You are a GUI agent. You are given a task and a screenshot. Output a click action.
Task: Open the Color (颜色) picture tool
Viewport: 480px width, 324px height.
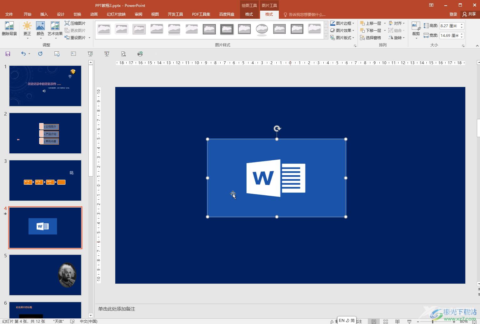[40, 30]
